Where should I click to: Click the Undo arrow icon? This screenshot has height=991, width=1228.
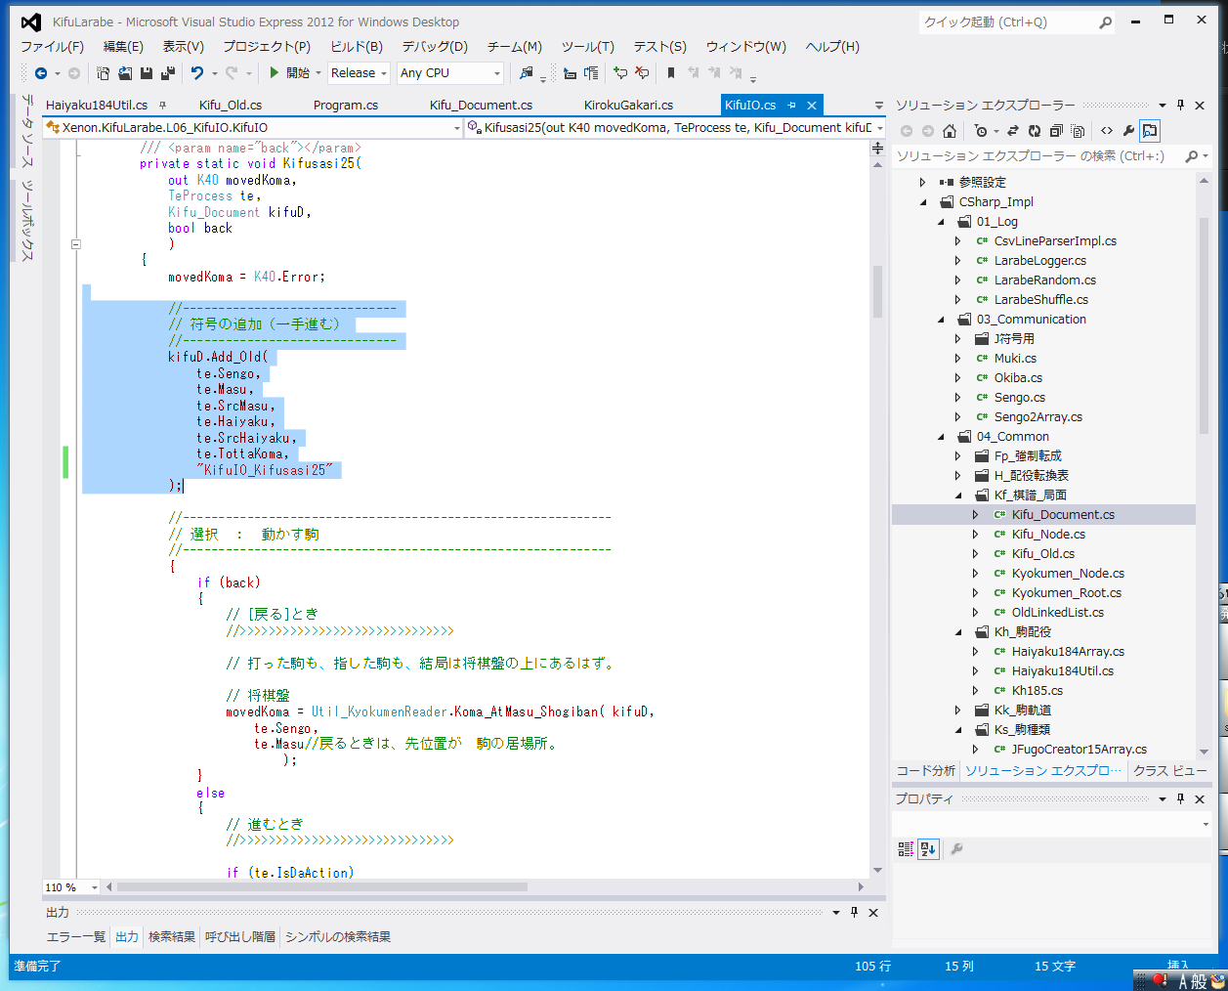pos(197,73)
